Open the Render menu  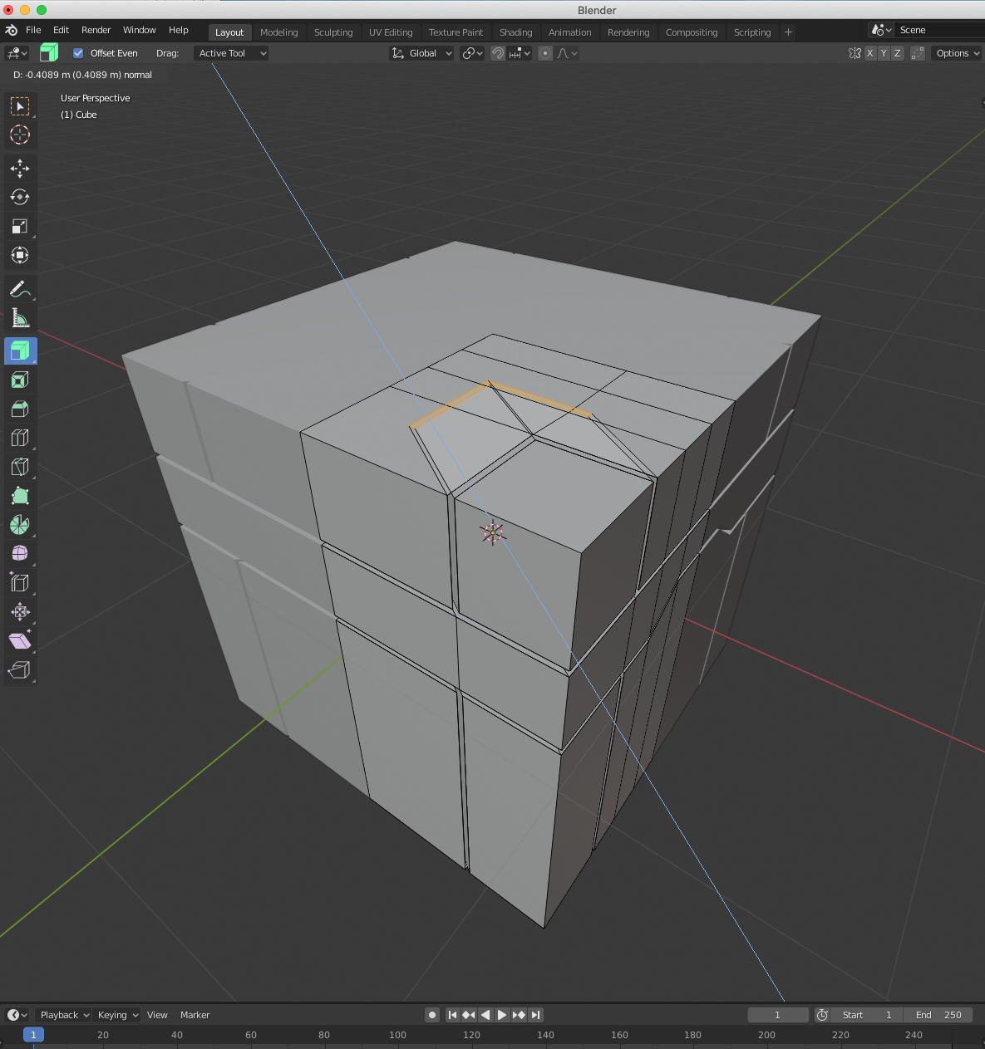point(96,30)
